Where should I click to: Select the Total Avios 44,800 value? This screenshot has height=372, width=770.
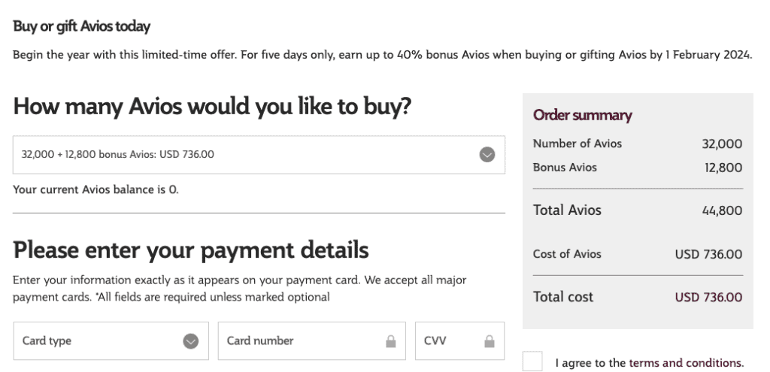coord(722,211)
